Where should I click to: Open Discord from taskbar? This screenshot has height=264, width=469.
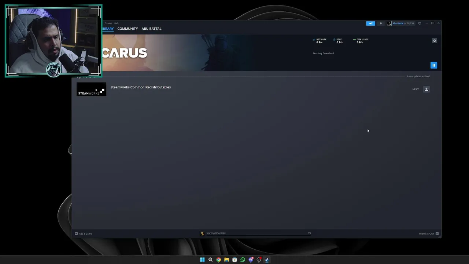pos(251,260)
